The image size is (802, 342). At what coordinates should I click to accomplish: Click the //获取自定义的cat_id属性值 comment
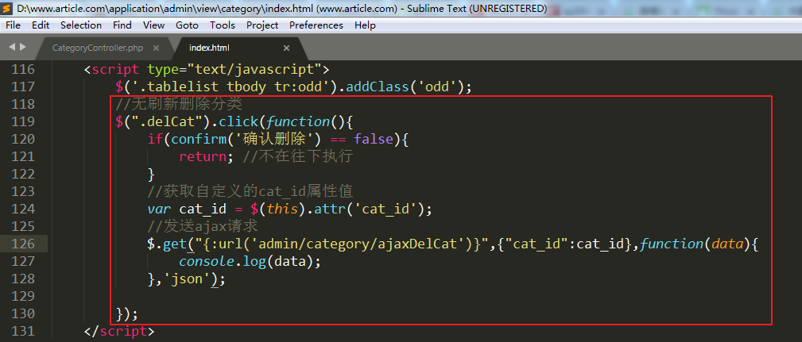pyautogui.click(x=250, y=191)
